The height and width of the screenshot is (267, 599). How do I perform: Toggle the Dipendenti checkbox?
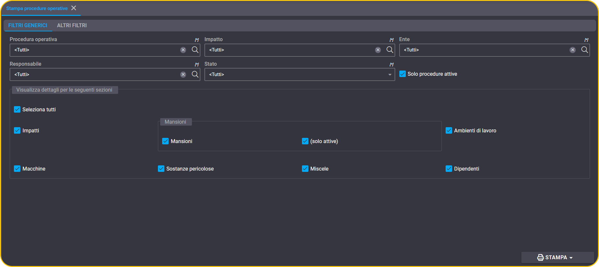pos(449,169)
